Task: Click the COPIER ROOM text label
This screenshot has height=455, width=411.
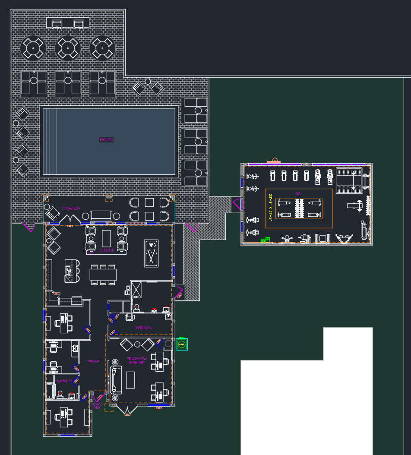Action: pyautogui.click(x=142, y=328)
